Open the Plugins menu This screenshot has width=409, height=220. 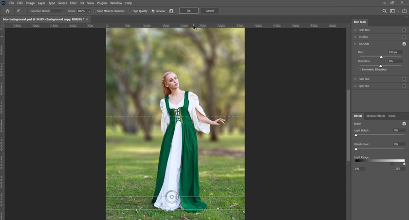(x=102, y=3)
